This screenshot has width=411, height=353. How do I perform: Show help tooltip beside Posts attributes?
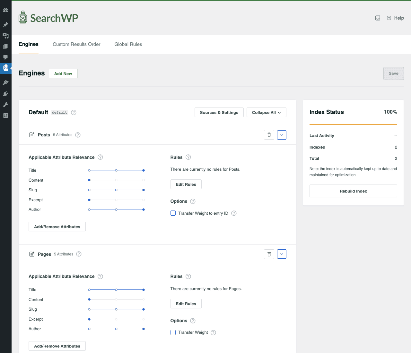point(78,135)
